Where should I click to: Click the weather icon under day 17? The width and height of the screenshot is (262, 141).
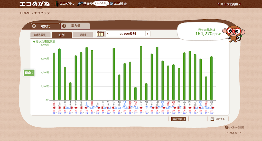point(141,108)
